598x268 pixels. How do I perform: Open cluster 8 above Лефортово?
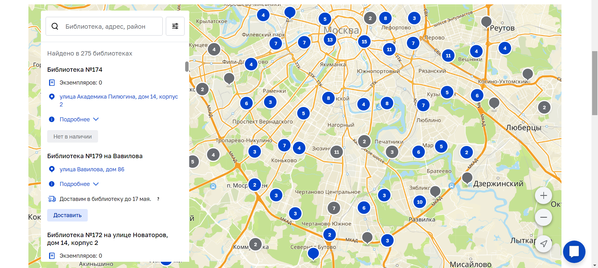tap(386, 18)
